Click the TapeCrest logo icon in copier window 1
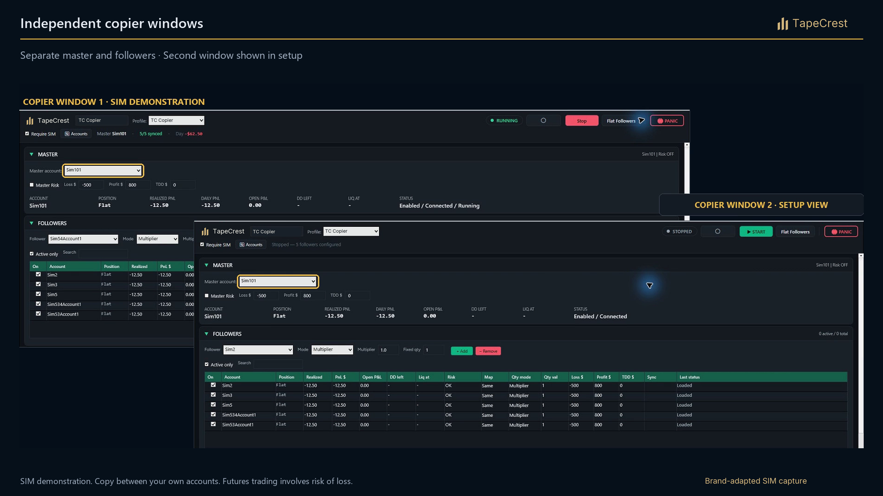This screenshot has width=883, height=496. click(x=30, y=121)
